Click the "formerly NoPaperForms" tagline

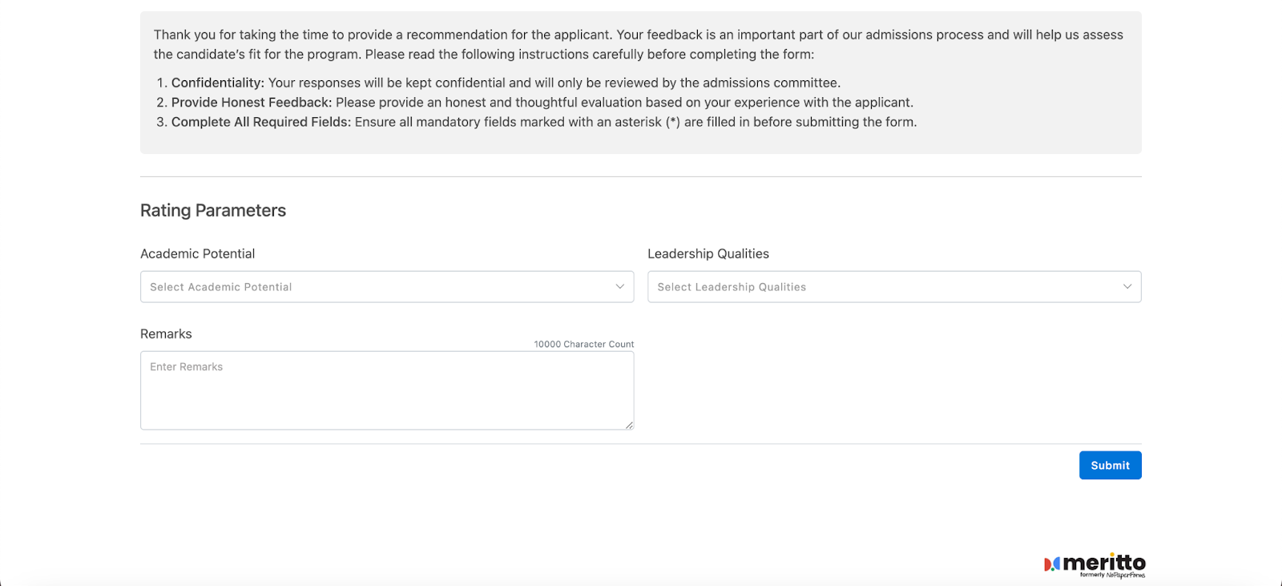point(1112,575)
